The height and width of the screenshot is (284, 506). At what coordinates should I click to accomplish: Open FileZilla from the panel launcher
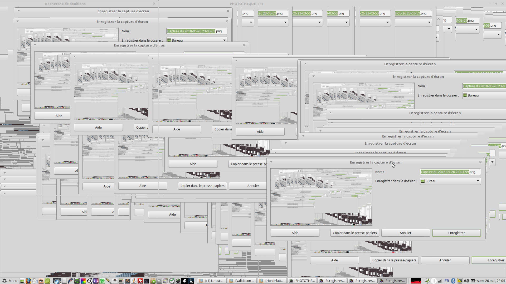tap(140, 281)
